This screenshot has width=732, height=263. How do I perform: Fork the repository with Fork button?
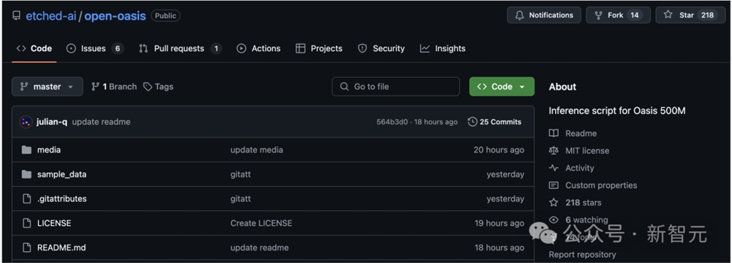618,15
